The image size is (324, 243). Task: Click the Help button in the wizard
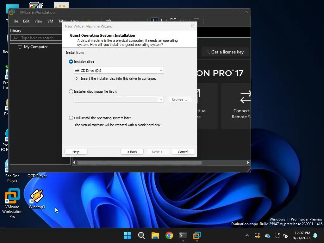pyautogui.click(x=76, y=152)
